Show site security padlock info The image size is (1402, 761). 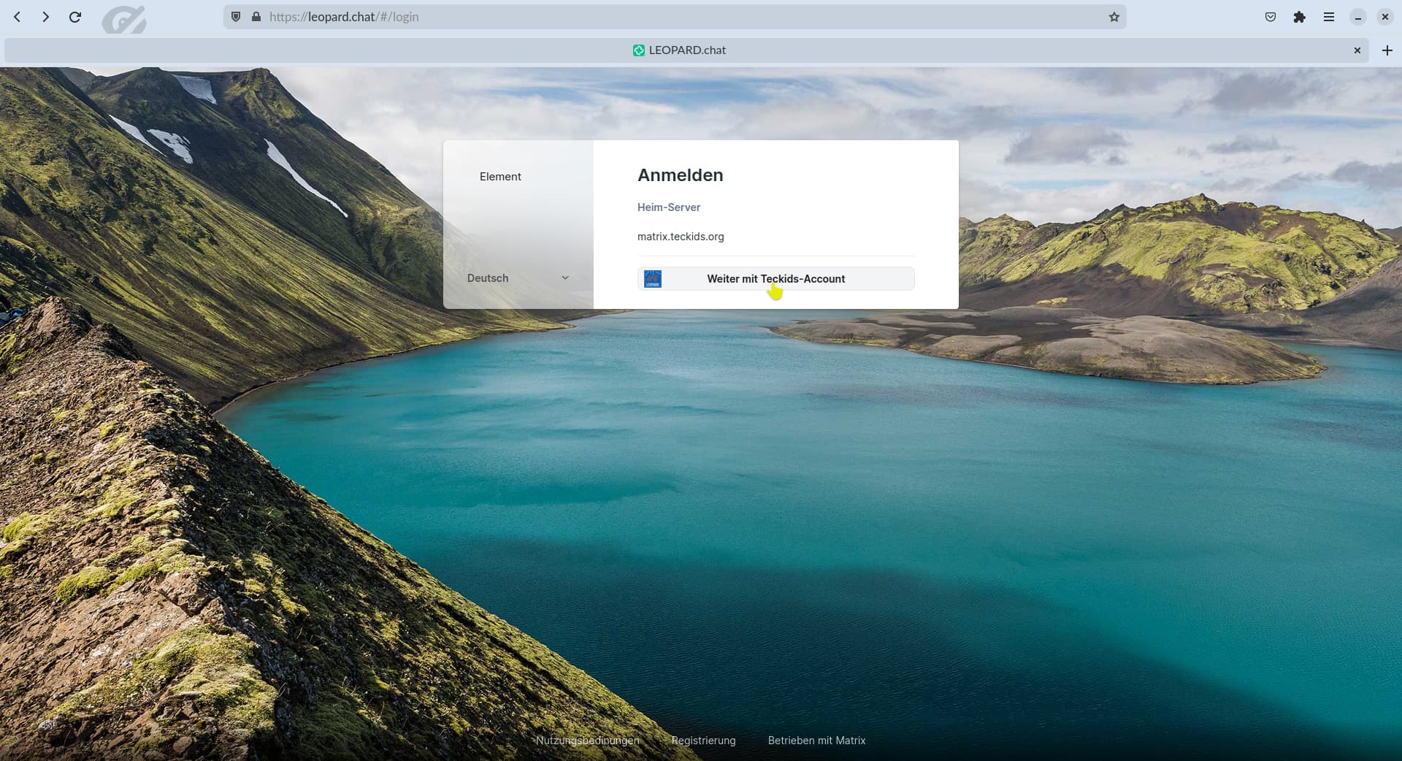tap(256, 17)
